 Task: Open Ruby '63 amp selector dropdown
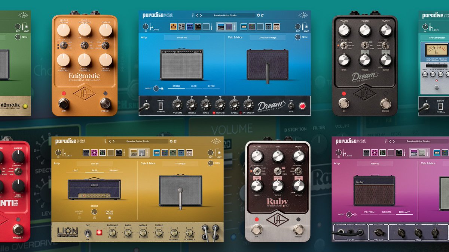[x=375, y=164]
